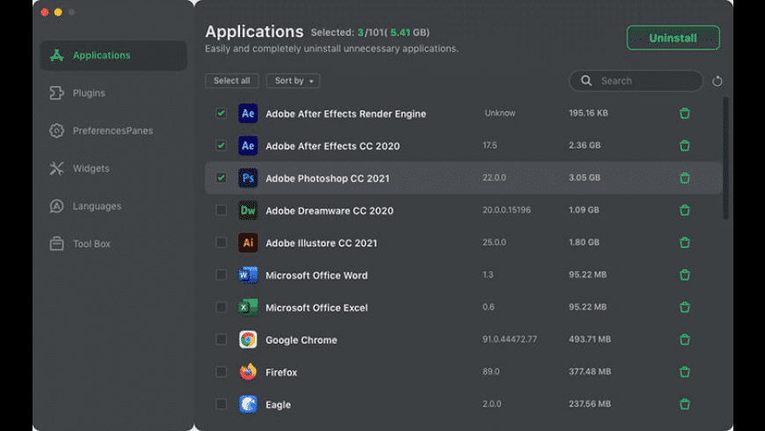Screen dimensions: 765x431
Task: Check the Microsoft Office Excel checkbox
Action: (221, 307)
